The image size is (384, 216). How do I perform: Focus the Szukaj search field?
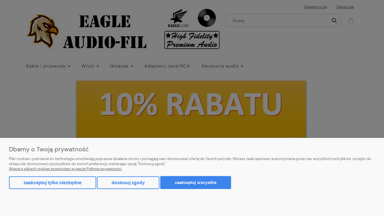(x=280, y=21)
